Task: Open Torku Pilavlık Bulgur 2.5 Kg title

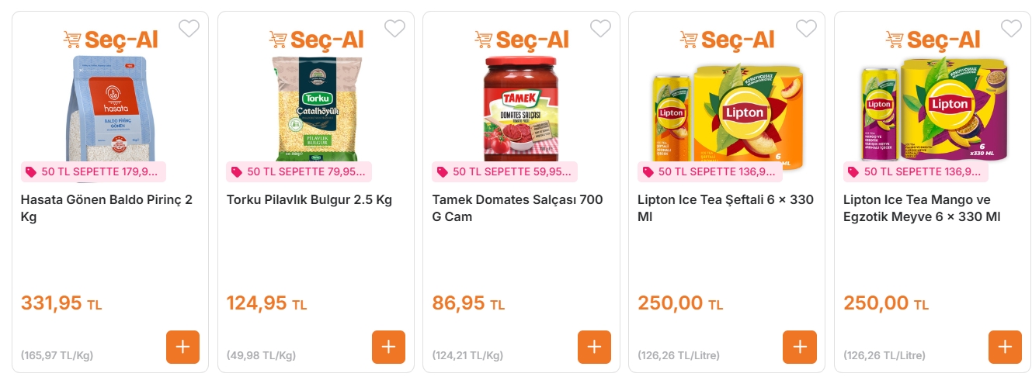Action: coord(309,200)
